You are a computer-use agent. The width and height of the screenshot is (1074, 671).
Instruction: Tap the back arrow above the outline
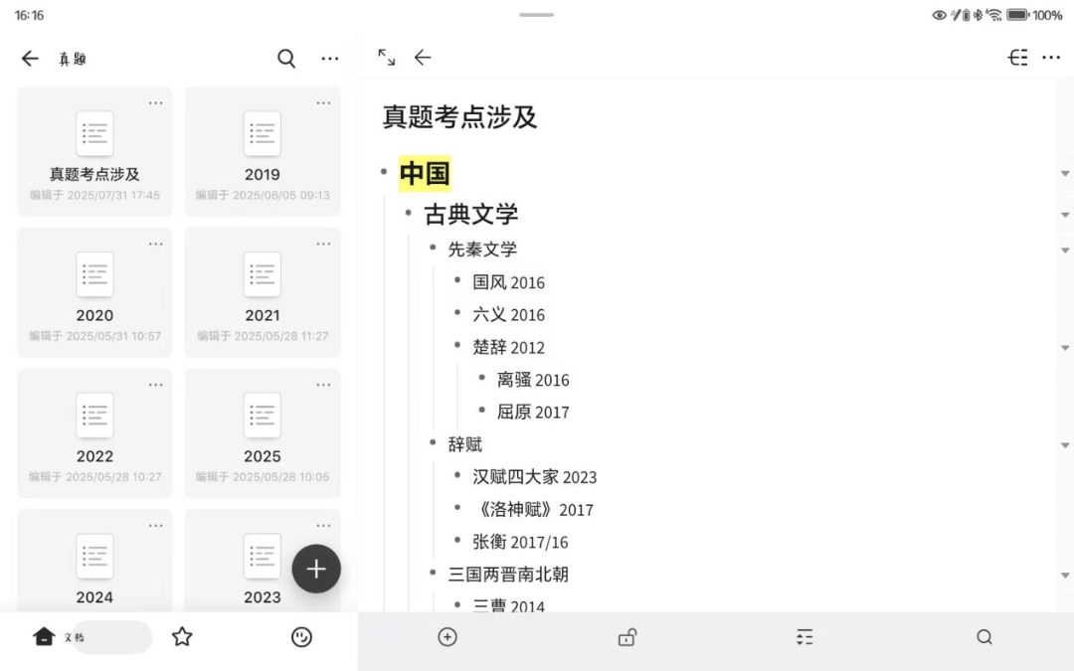pyautogui.click(x=423, y=58)
